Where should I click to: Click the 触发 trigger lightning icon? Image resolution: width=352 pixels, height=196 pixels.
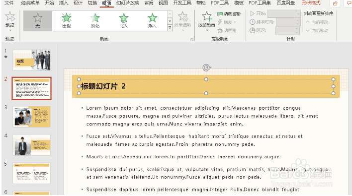(x=220, y=22)
